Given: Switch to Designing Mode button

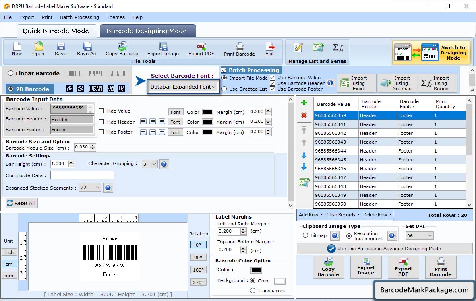Looking at the screenshot, I should click(x=432, y=52).
